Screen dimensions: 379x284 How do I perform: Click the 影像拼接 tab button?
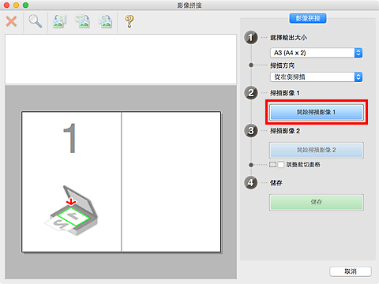tap(308, 18)
